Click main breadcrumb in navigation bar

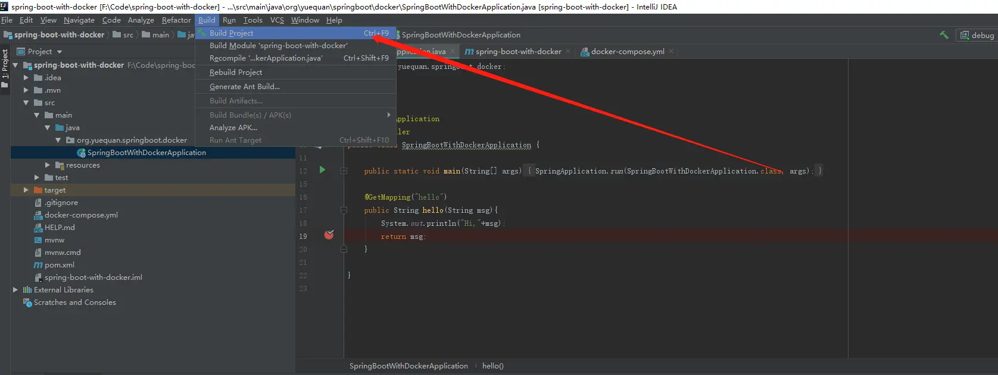(x=155, y=35)
